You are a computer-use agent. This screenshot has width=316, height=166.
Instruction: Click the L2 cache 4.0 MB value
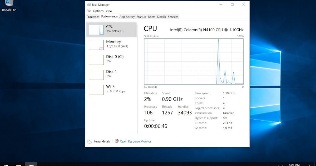click(x=228, y=128)
